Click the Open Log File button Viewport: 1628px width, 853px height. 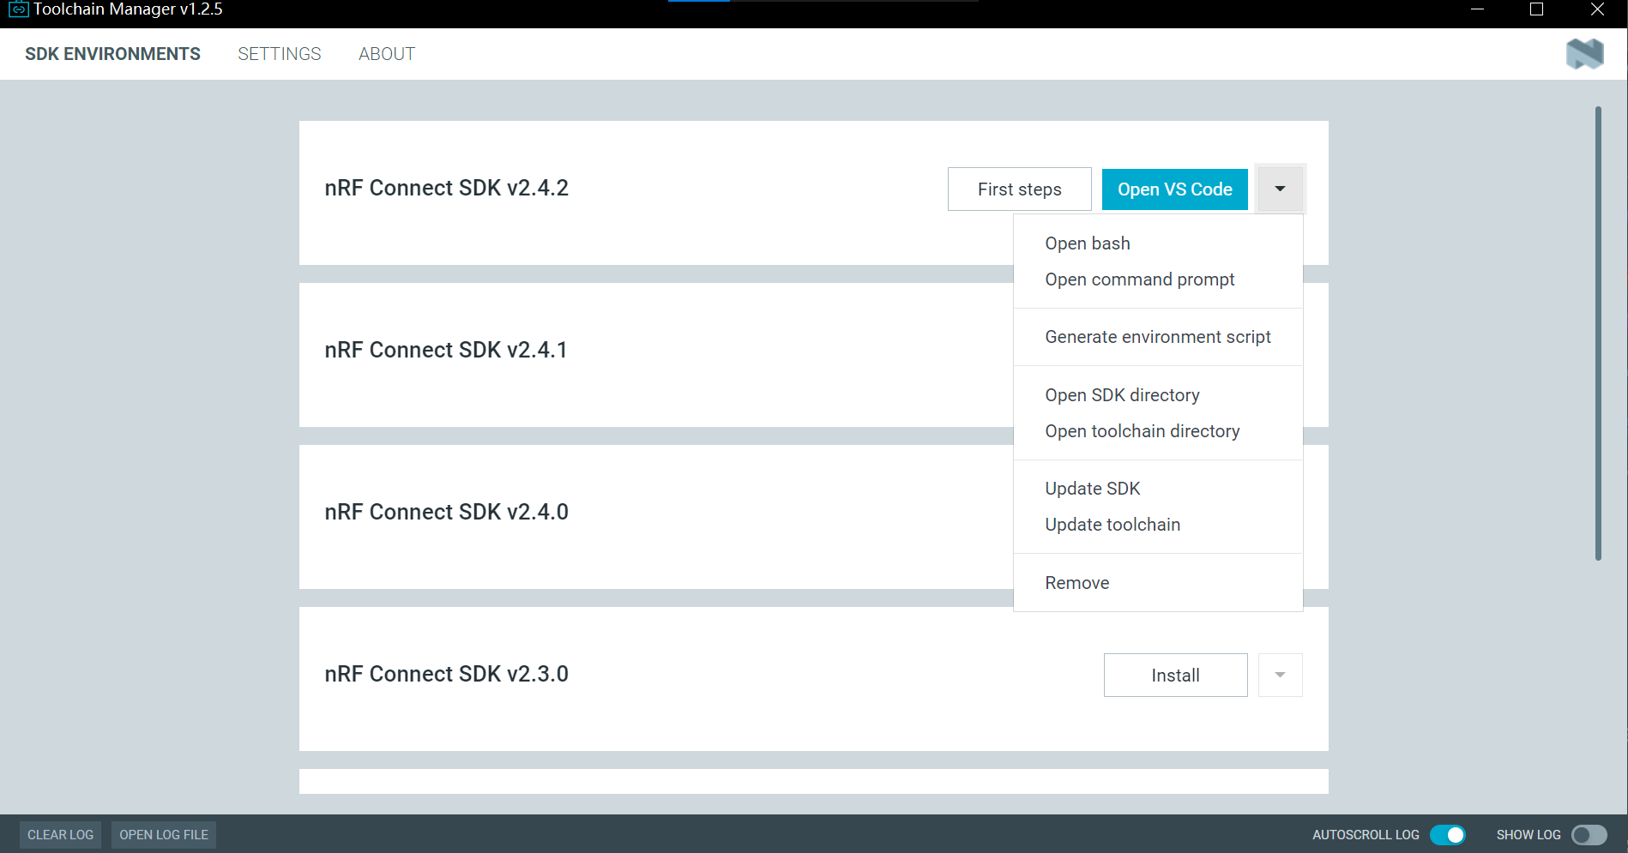[164, 835]
